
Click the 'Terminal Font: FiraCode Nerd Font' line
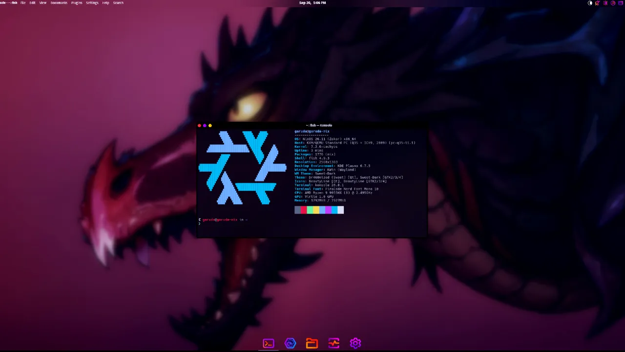(x=336, y=189)
